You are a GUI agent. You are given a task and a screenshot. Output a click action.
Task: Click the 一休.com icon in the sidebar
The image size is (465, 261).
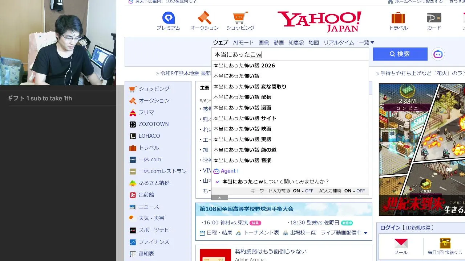(133, 159)
